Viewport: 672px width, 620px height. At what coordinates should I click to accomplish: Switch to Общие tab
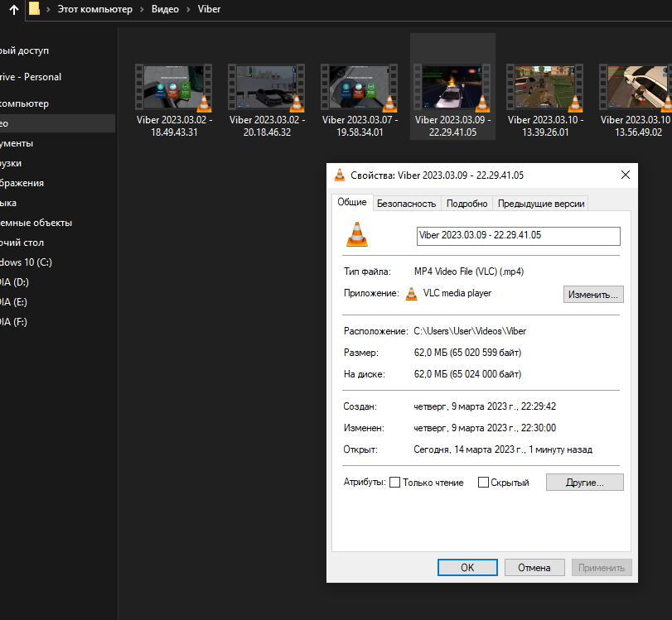pyautogui.click(x=352, y=202)
